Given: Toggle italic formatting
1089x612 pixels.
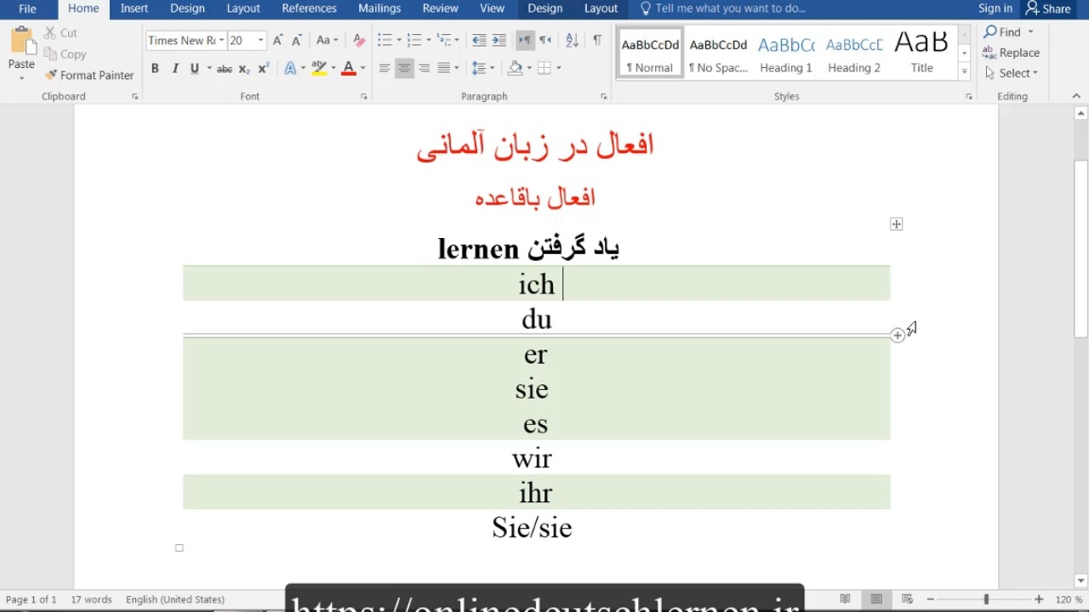Looking at the screenshot, I should (175, 69).
